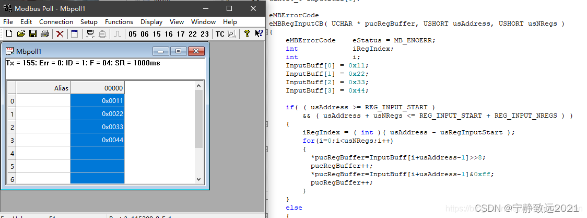Click row header 1 in the grid
This screenshot has width=587, height=218.
click(x=12, y=114)
